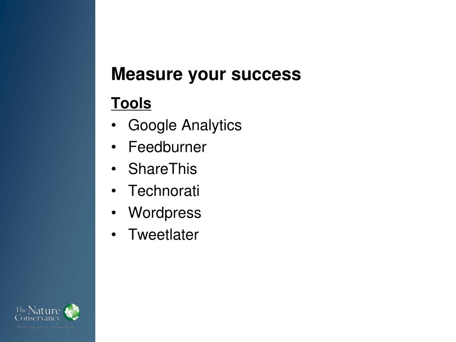This screenshot has width=456, height=342.
Task: Select the bullet dot before ShareThis
Action: (114, 169)
